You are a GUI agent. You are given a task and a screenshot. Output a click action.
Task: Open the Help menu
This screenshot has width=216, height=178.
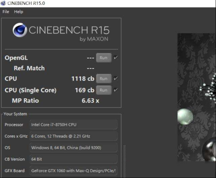tap(19, 12)
